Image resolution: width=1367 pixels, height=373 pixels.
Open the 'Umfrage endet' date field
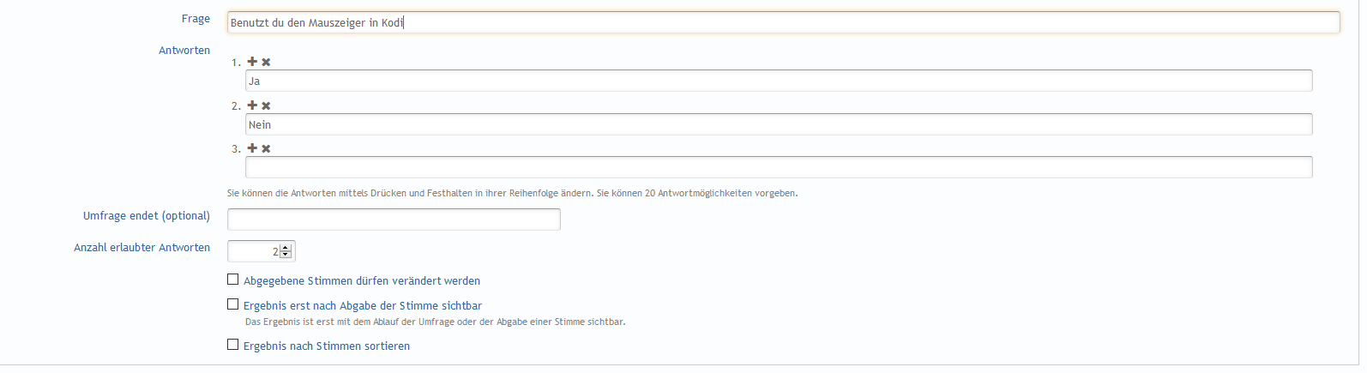[x=394, y=220]
